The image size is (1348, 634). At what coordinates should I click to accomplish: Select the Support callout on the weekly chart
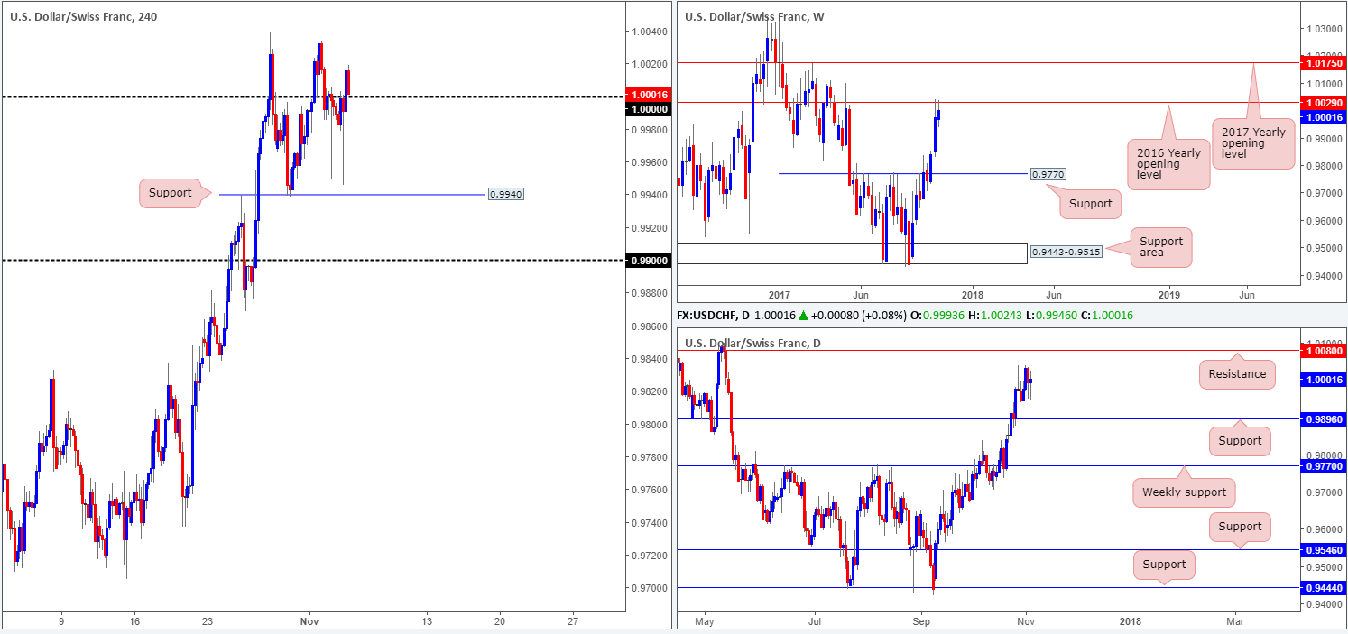click(x=1090, y=203)
